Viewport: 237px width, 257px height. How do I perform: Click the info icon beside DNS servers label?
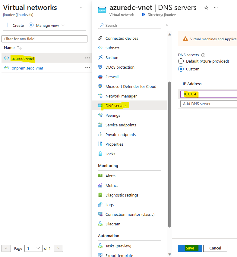[x=203, y=55]
